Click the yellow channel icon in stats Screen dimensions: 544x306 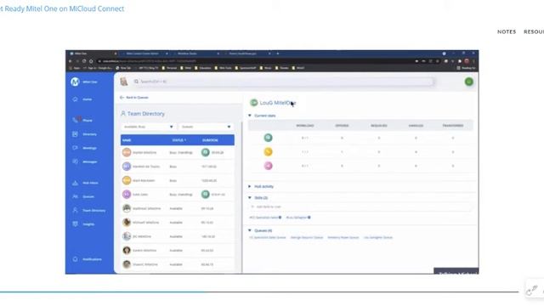point(268,151)
